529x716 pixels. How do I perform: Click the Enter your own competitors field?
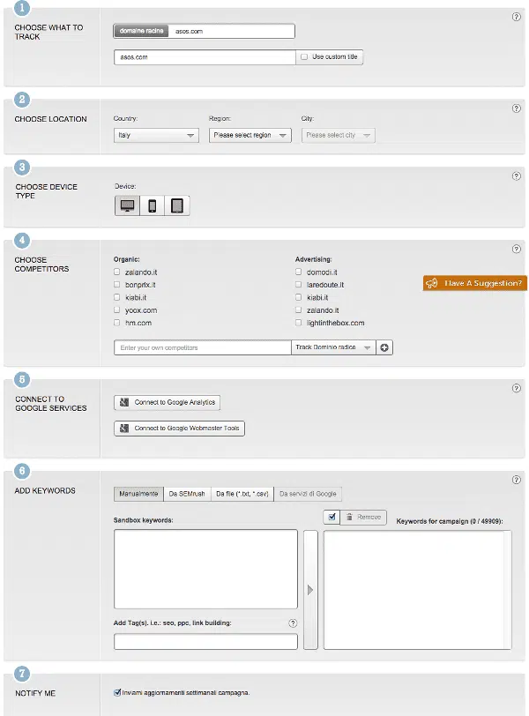[203, 348]
